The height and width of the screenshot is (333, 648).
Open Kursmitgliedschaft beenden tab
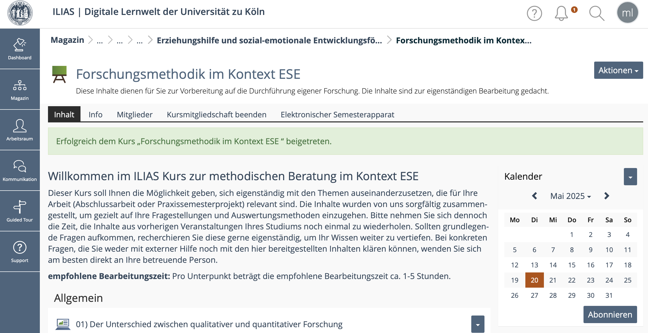(x=217, y=115)
